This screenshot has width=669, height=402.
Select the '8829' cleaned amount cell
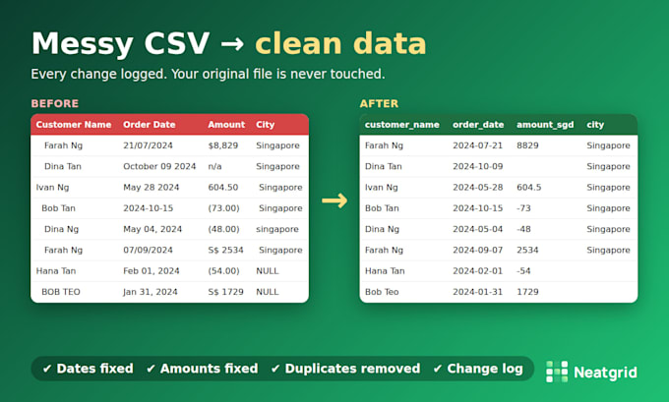tap(527, 145)
